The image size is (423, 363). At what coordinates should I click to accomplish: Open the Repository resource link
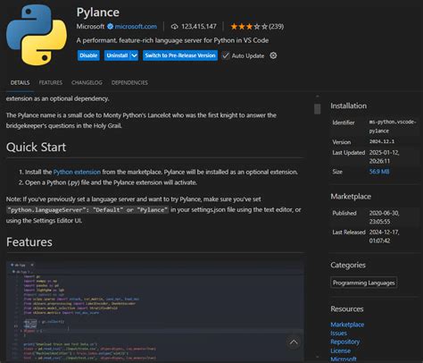(345, 342)
